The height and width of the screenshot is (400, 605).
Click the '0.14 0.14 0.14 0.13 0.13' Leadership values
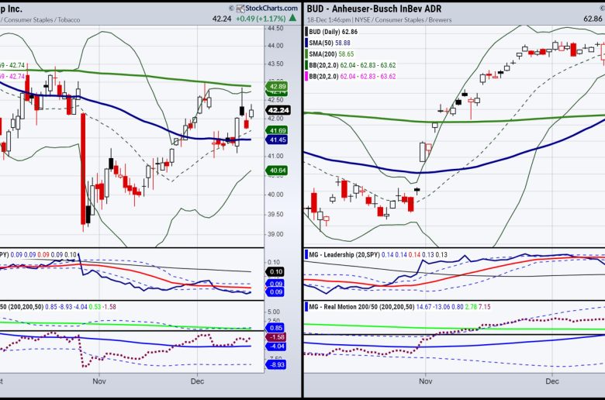[414, 255]
